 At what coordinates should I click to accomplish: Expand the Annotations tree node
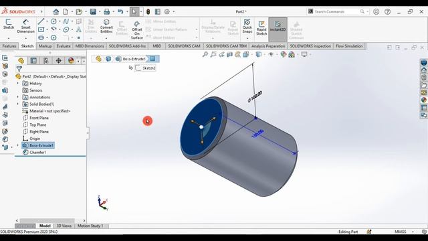coord(18,97)
